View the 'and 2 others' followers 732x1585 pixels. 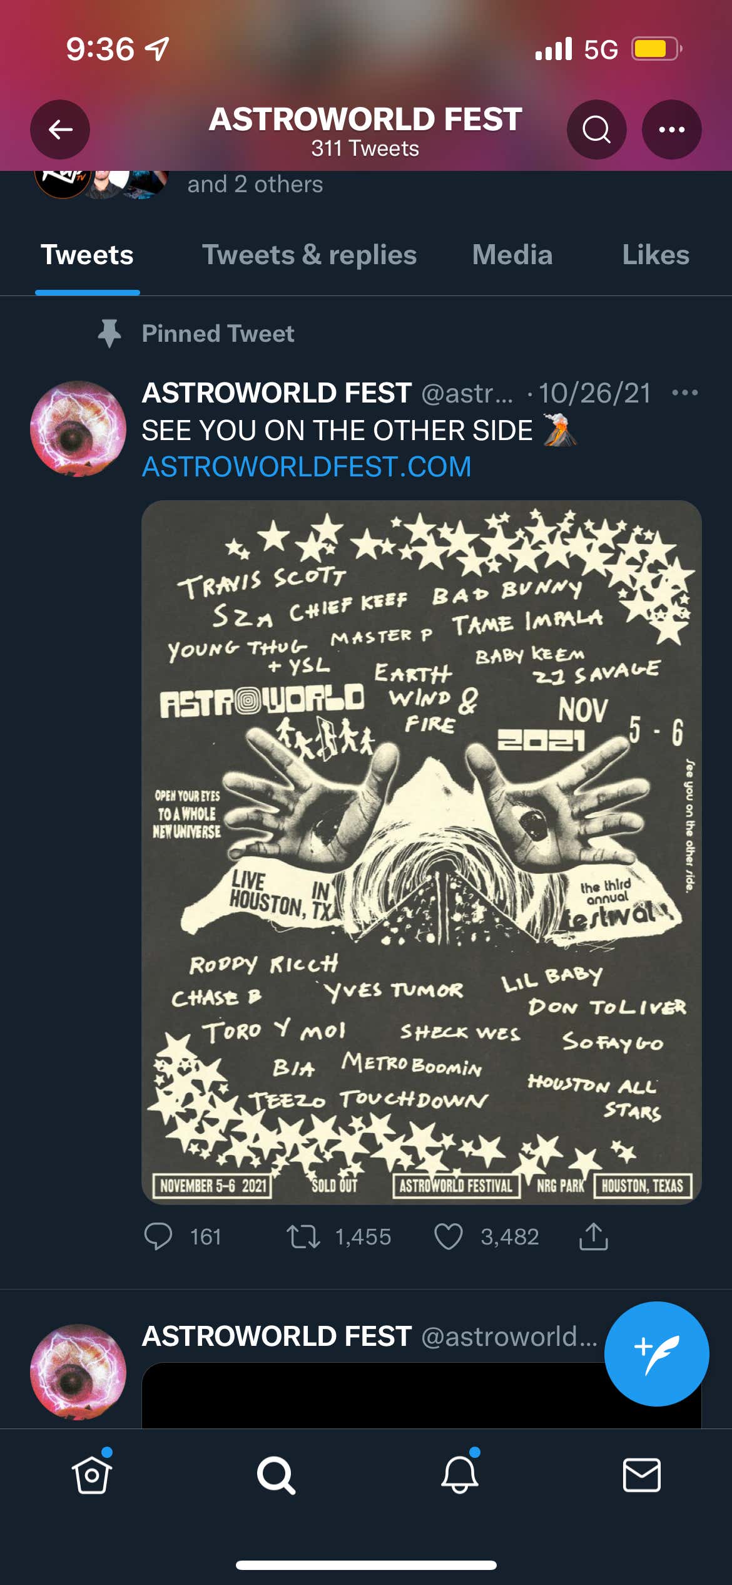point(255,185)
